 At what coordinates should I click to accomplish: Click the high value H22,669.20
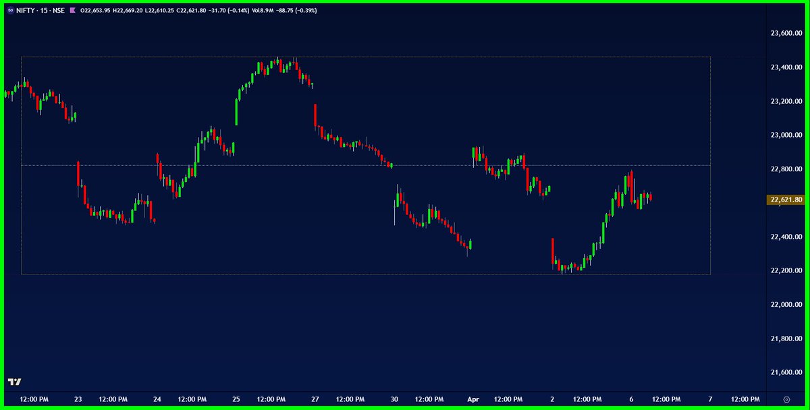[127, 11]
